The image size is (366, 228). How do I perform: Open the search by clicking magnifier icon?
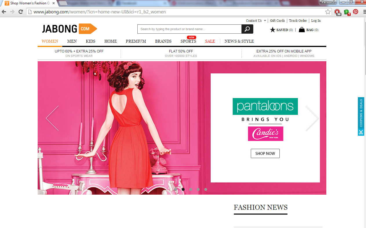pos(247,29)
